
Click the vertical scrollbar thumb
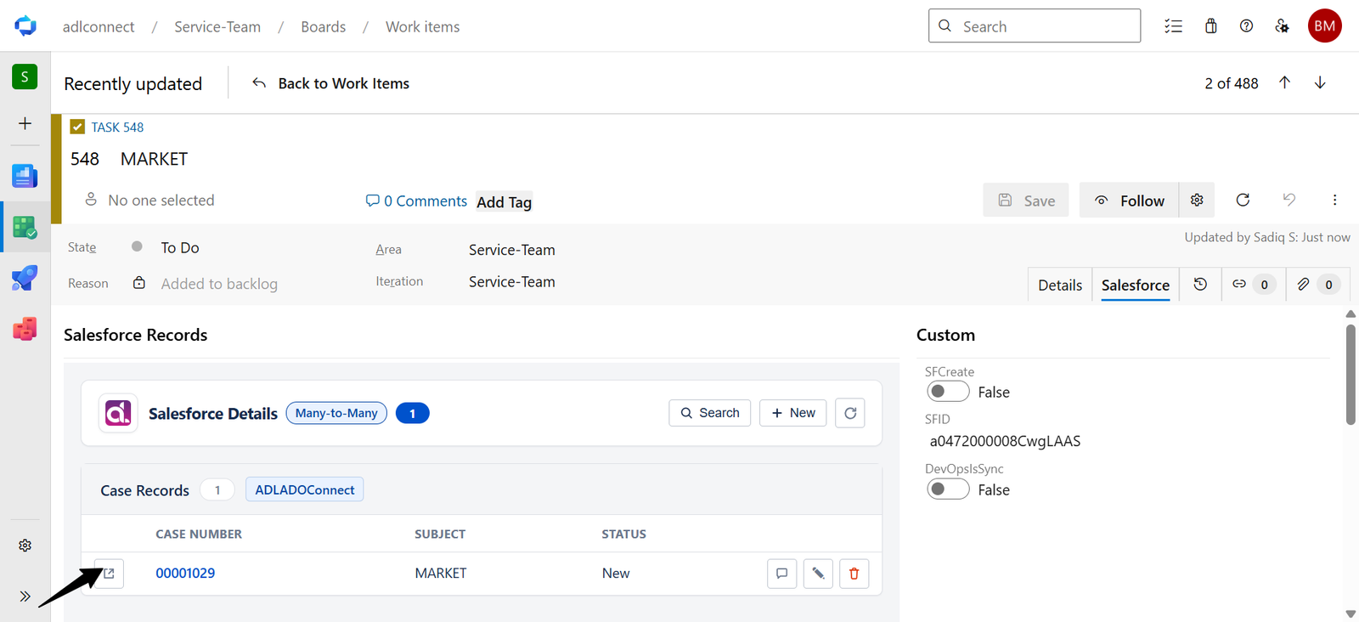coord(1351,374)
